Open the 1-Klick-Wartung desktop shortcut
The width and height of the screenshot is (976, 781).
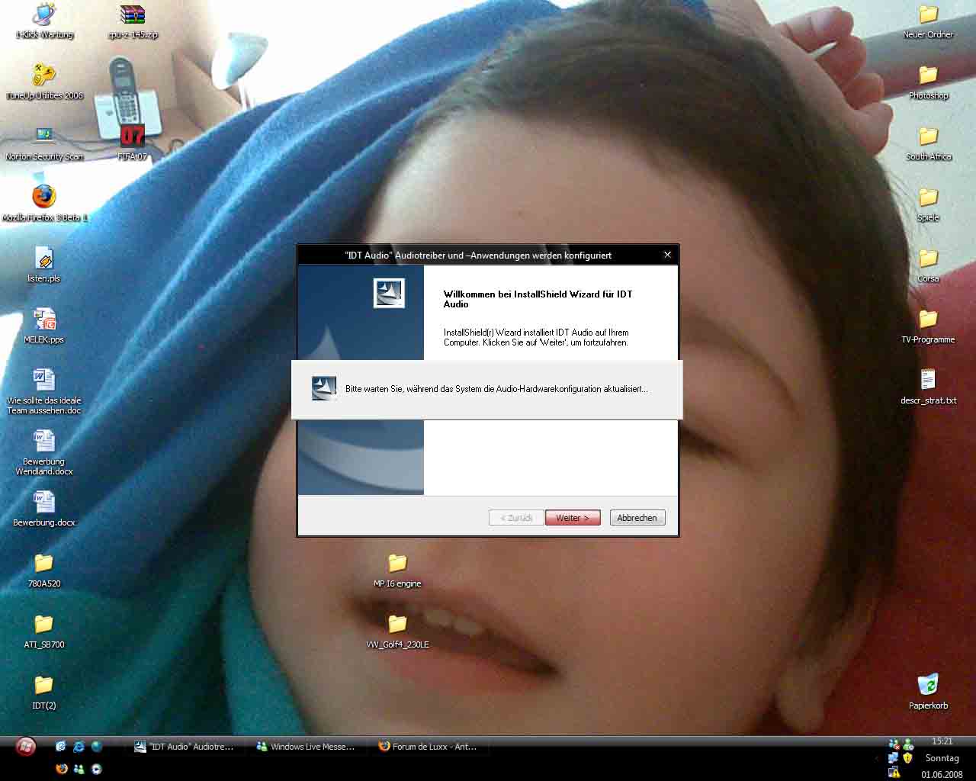(x=44, y=21)
